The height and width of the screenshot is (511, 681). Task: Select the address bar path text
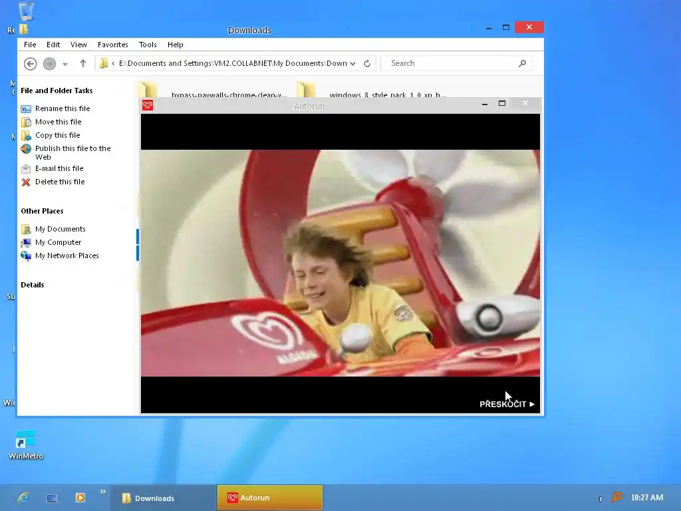(x=233, y=63)
